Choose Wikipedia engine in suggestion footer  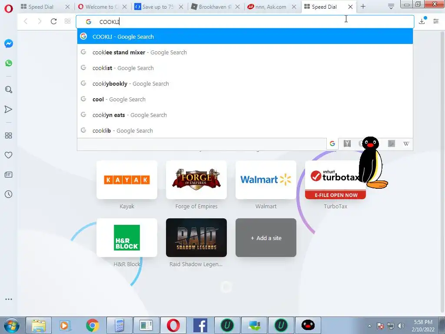(406, 144)
